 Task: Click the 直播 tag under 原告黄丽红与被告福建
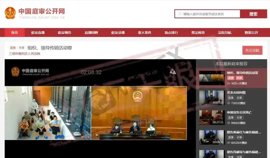(231, 137)
